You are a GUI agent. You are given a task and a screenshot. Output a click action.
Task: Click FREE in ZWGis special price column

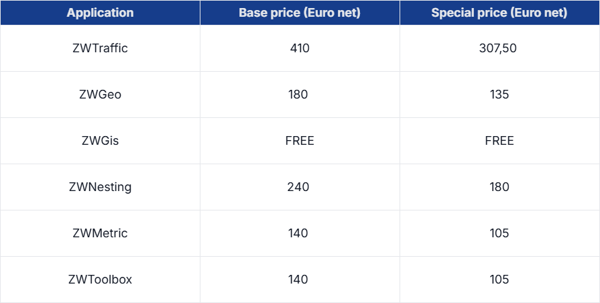pos(499,141)
